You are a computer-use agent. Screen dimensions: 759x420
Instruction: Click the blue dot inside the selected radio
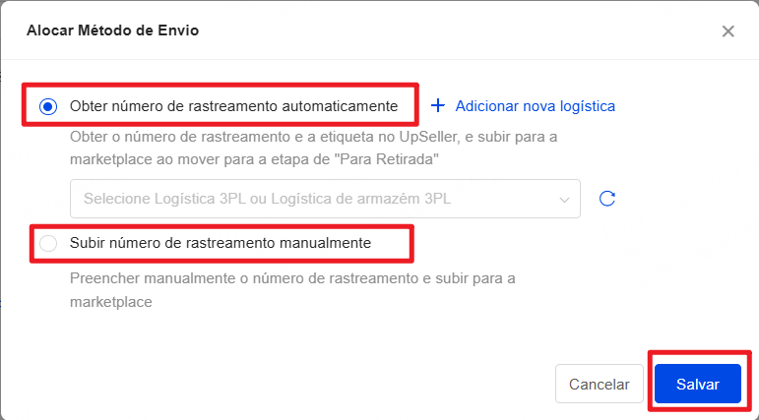pos(48,106)
